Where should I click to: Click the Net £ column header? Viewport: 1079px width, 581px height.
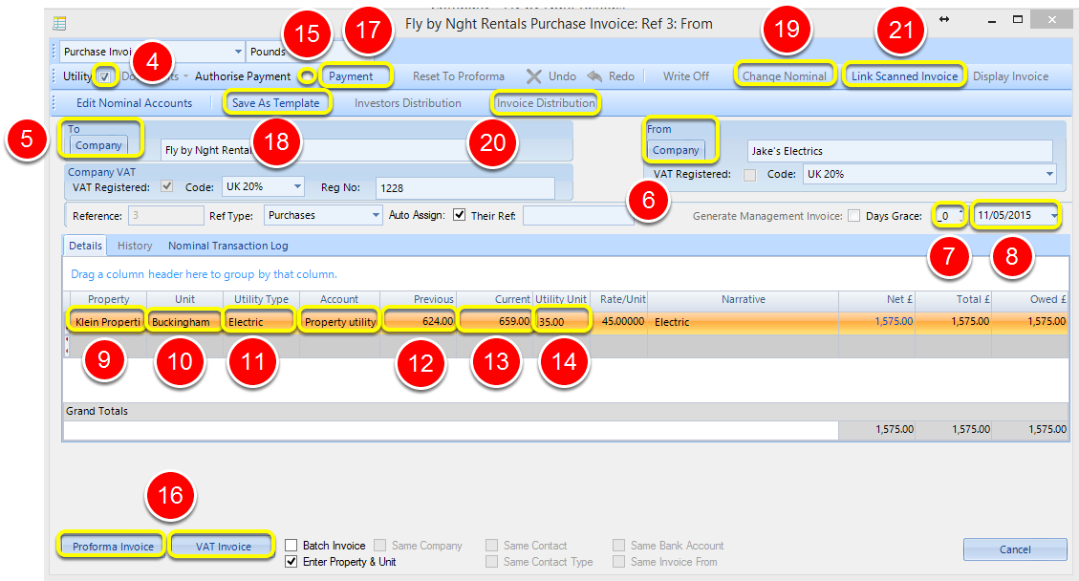pyautogui.click(x=876, y=299)
